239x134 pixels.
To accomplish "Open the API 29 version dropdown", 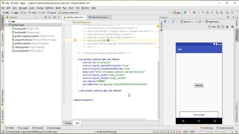I will pos(199,22).
